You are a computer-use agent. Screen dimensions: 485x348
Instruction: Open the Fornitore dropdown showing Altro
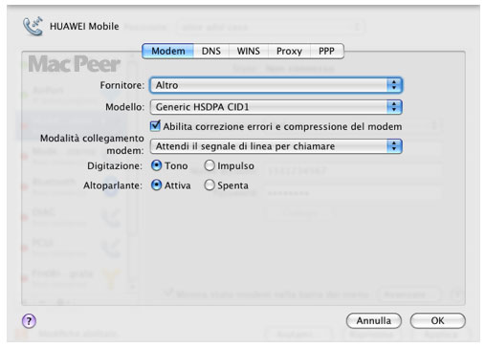pos(276,85)
